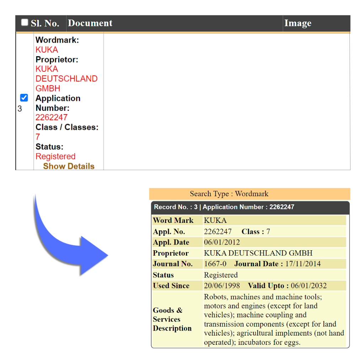Image resolution: width=364 pixels, height=364 pixels.
Task: Click the Show Details link
Action: point(69,166)
